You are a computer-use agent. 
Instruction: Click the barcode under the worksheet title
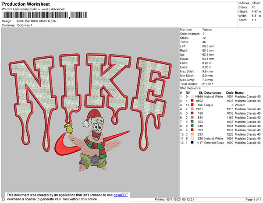45,15
